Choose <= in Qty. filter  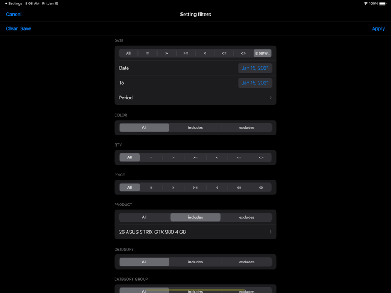[239, 157]
